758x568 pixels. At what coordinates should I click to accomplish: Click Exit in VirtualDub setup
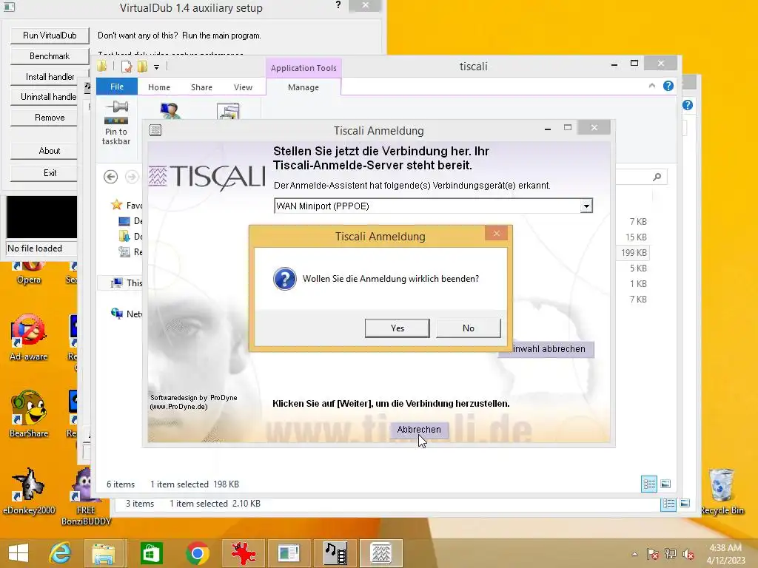(x=44, y=173)
